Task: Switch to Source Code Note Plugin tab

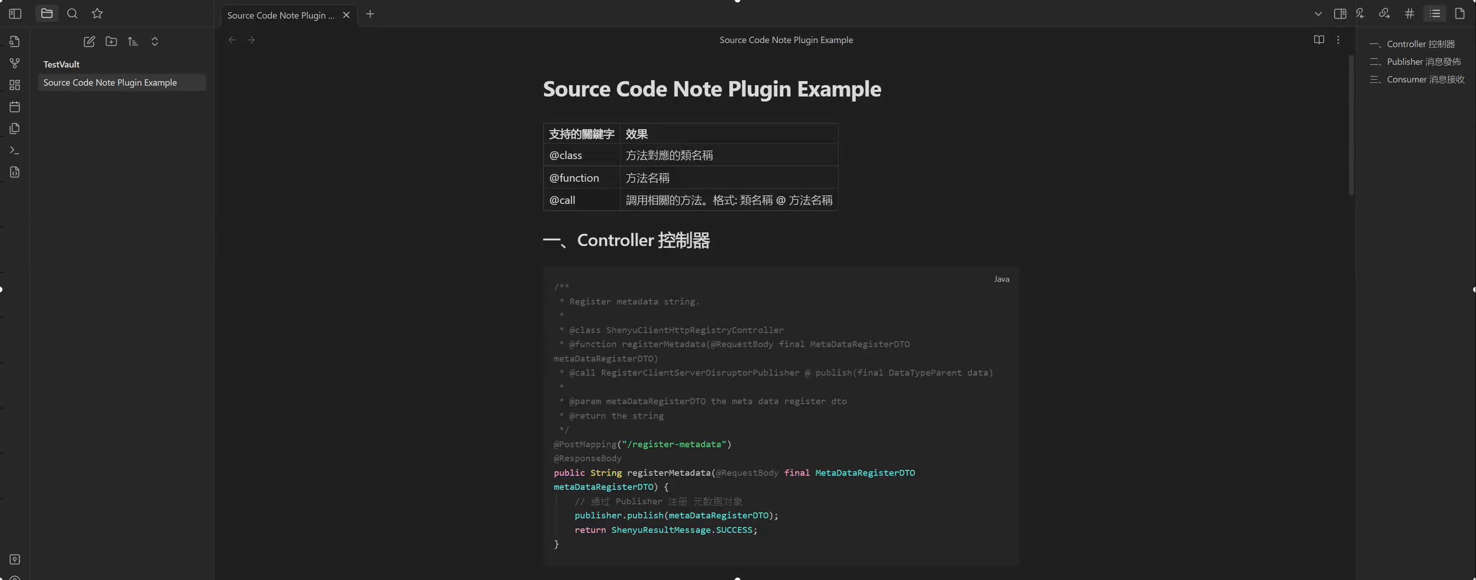Action: click(281, 15)
